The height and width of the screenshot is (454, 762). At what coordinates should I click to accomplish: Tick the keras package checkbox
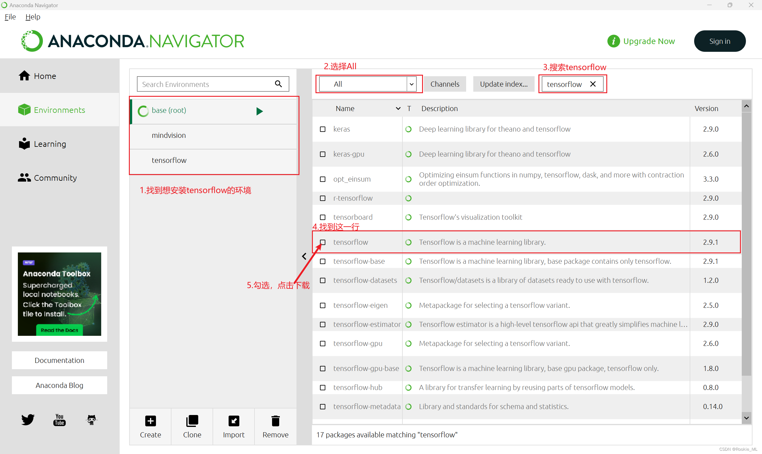(323, 129)
